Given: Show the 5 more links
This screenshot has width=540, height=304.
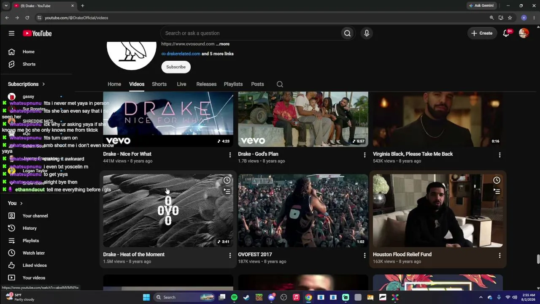Looking at the screenshot, I should tap(218, 54).
